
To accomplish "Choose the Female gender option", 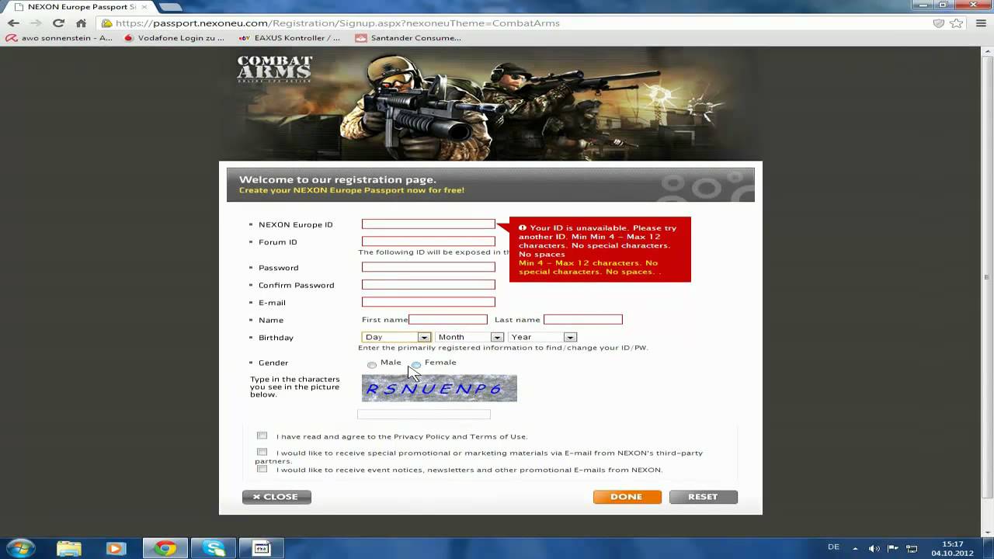I will point(416,364).
